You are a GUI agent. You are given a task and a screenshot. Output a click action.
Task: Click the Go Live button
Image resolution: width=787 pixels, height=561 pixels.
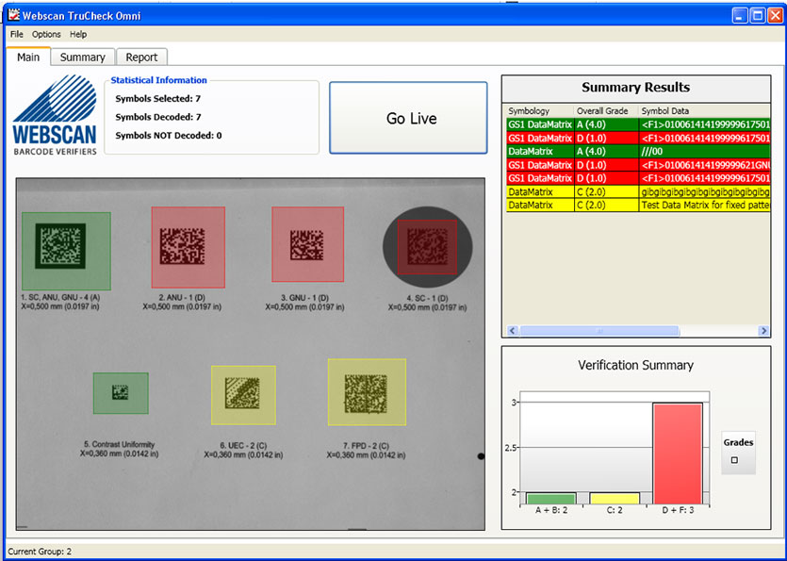(x=408, y=118)
